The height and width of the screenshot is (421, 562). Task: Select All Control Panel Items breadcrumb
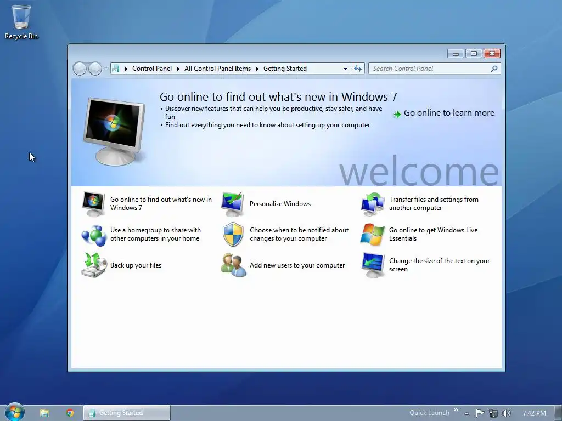(217, 69)
